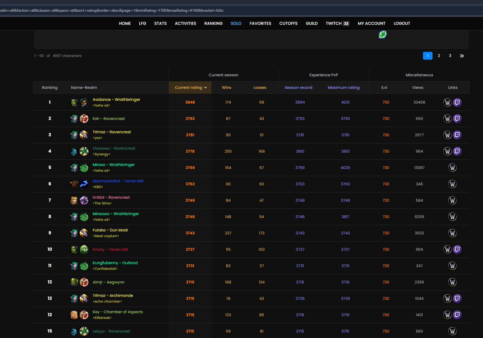Image resolution: width=483 pixels, height=338 pixels.
Task: Open Owaowa - Ravencrest character profile link
Action: [x=114, y=148]
